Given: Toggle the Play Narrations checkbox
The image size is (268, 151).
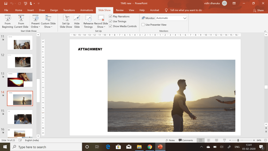Looking at the screenshot, I should (110, 17).
